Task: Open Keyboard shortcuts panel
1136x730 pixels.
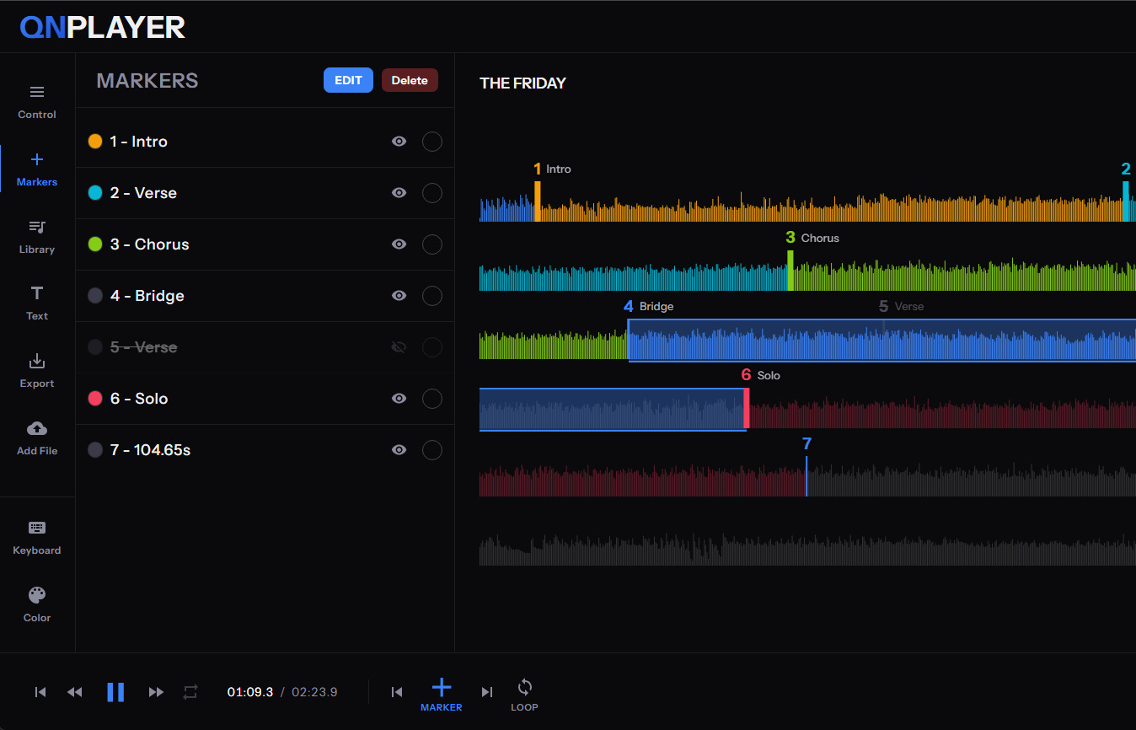Action: [x=37, y=538]
